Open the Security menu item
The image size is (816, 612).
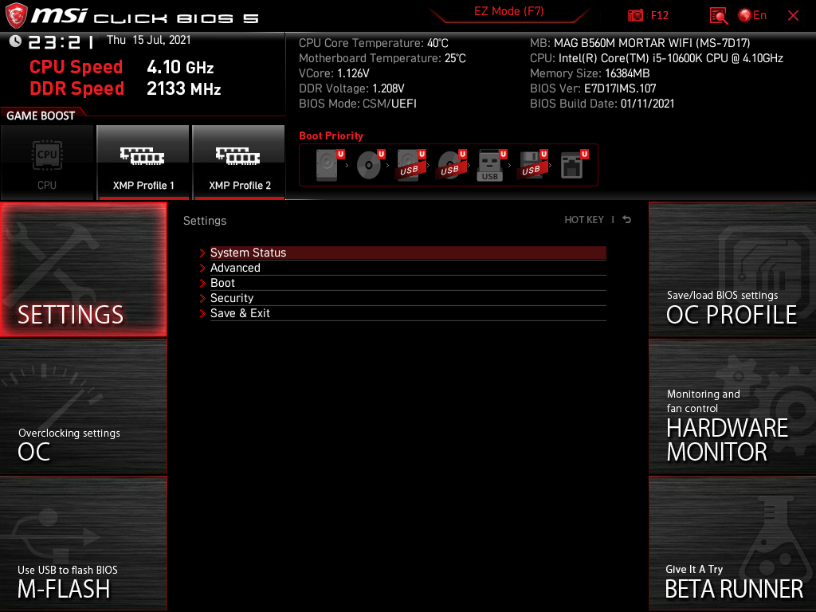click(232, 298)
